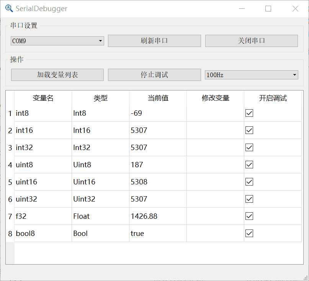The width and height of the screenshot is (309, 281).
Task: Select row header number 5
Action: [10, 182]
